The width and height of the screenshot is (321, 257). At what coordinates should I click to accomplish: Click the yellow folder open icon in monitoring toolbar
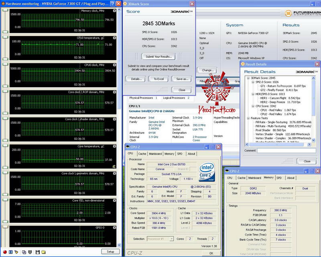pos(43,252)
